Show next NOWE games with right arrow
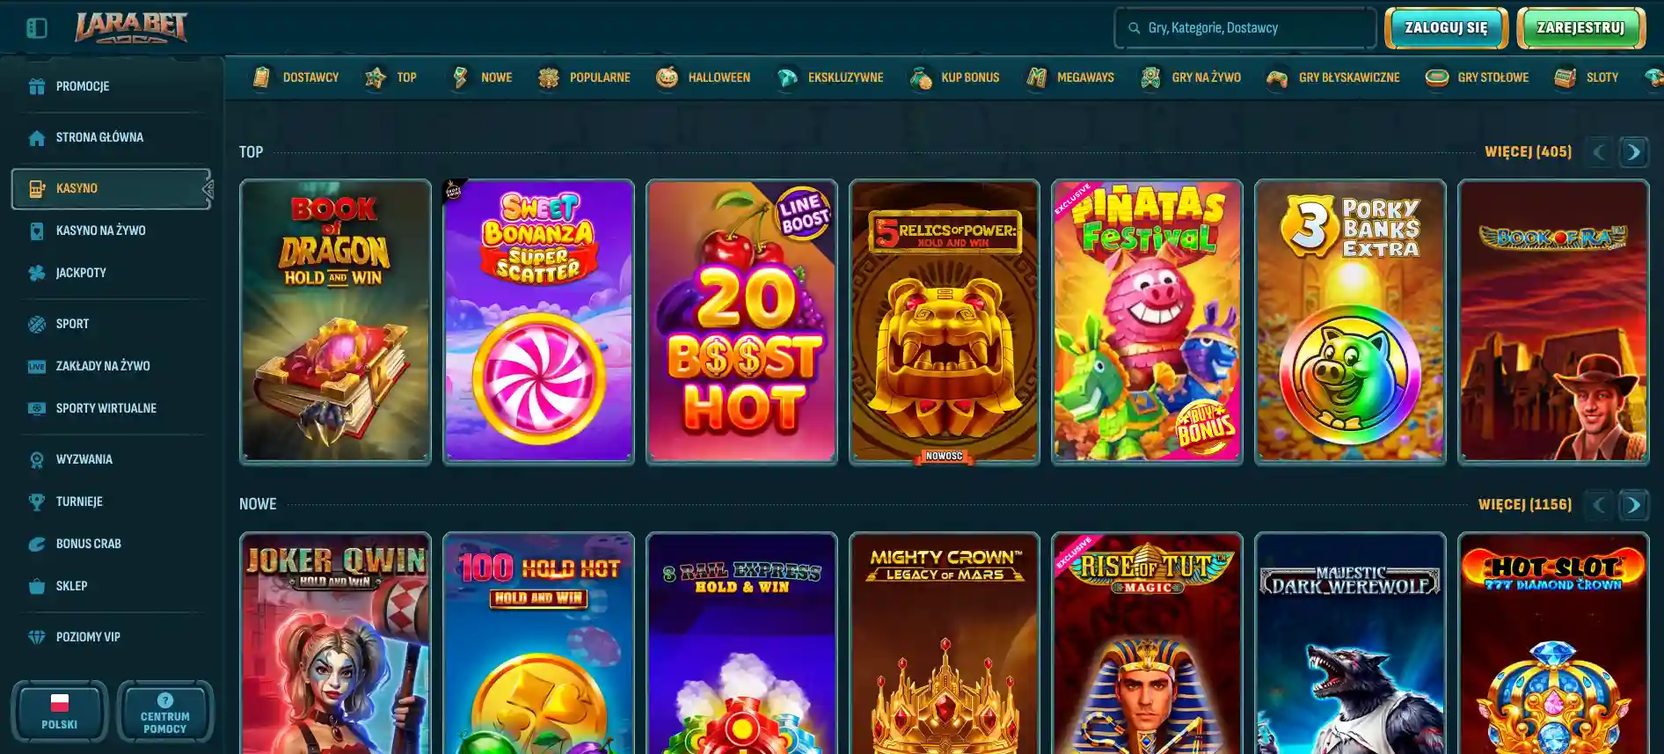 coord(1633,504)
